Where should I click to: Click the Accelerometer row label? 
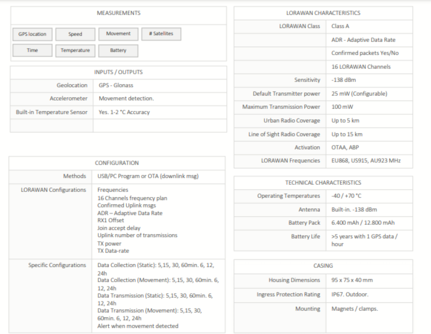pos(68,99)
